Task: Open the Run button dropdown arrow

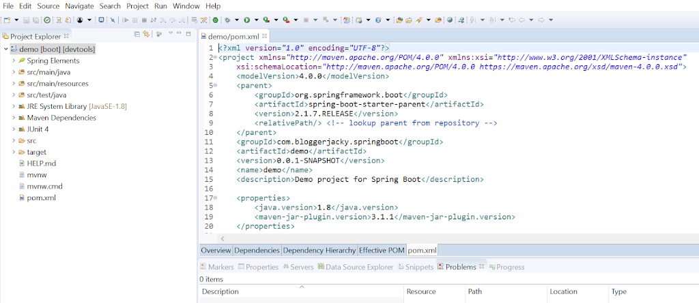Action: (x=255, y=20)
